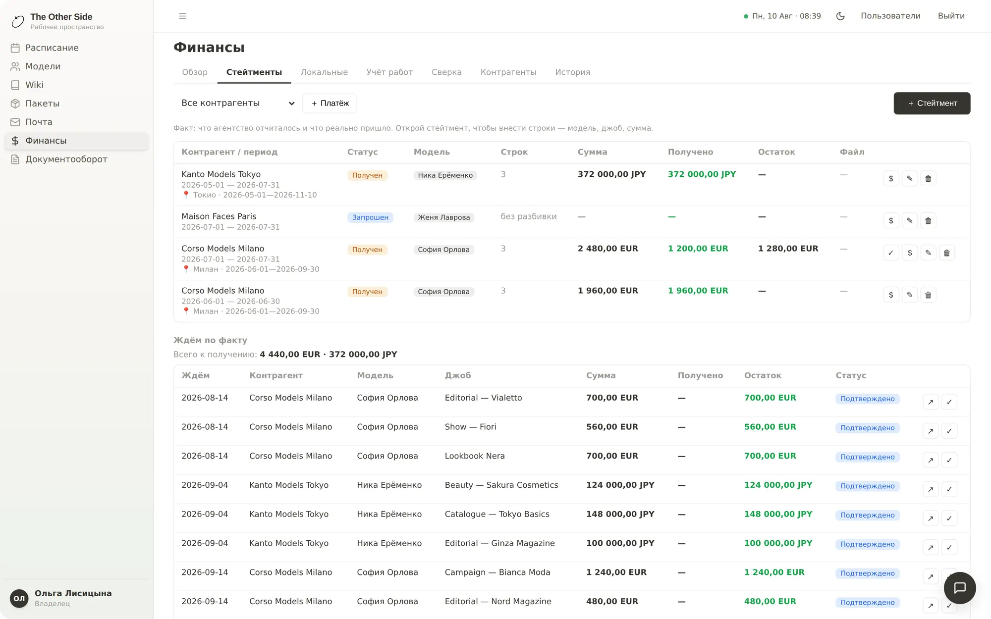This screenshot has width=991, height=619.
Task: Open the Campaign — Bianca Moda link arrow
Action: 931,577
